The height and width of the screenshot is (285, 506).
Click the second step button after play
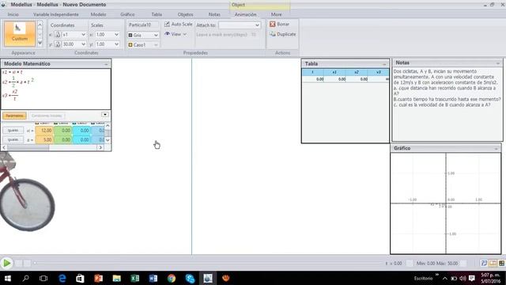coord(27,263)
